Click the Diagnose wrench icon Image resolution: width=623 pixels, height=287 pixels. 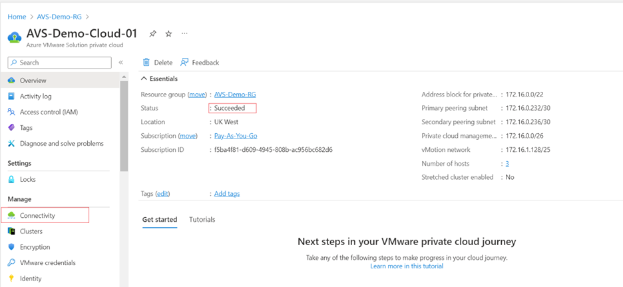(11, 144)
